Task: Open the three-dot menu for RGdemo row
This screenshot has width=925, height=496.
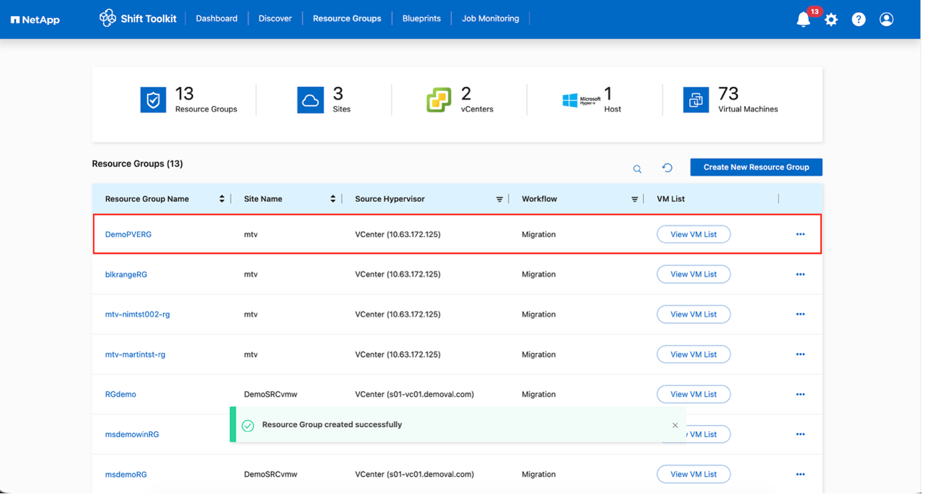Action: tap(800, 394)
